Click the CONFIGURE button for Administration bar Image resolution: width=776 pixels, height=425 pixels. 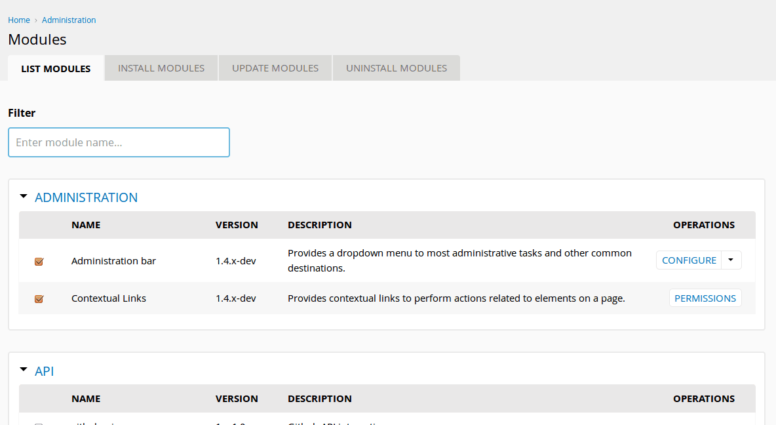point(689,260)
